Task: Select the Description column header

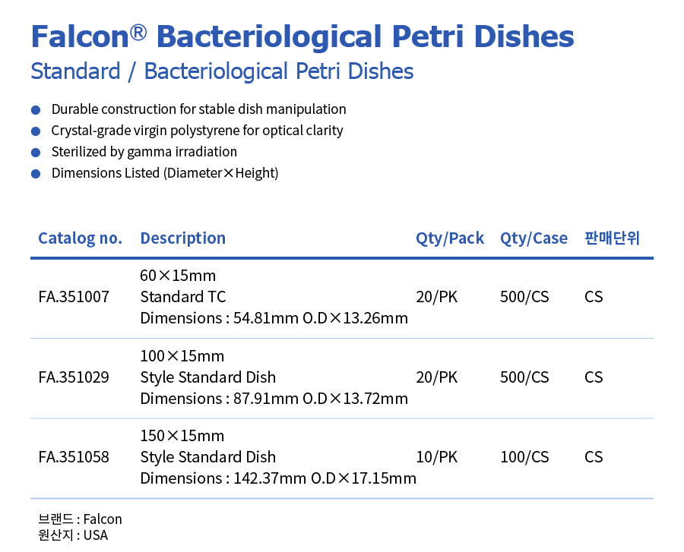Action: point(182,238)
